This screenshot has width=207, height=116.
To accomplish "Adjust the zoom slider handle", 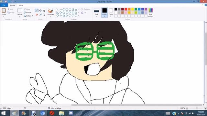I will 197,108.
